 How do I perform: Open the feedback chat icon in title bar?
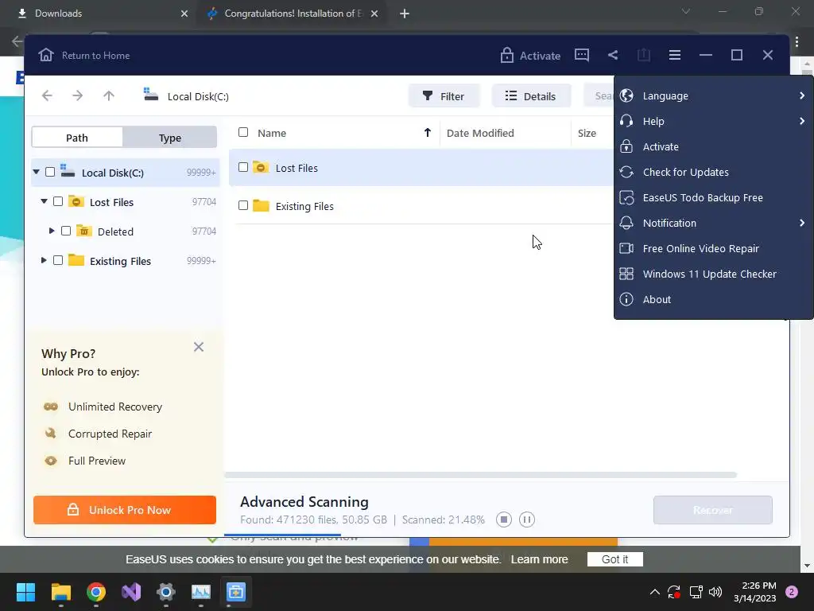581,55
